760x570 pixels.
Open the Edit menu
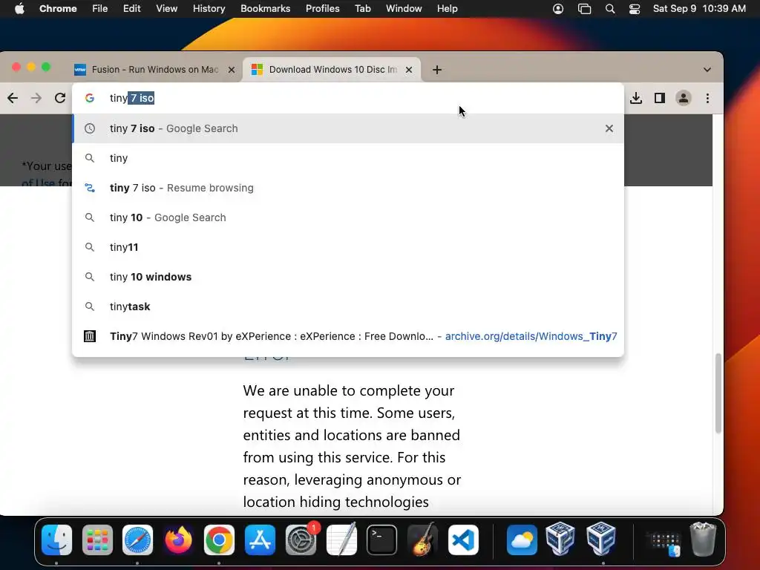pos(132,9)
